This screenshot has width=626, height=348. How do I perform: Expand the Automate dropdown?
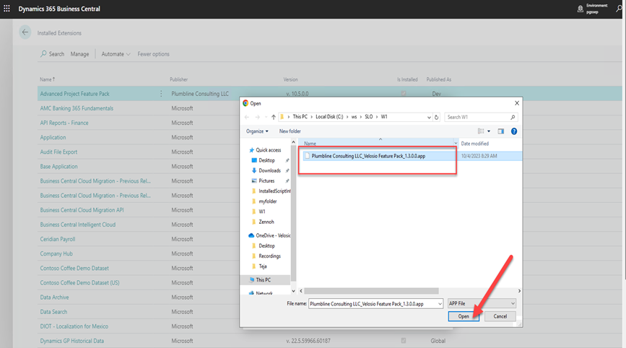116,54
